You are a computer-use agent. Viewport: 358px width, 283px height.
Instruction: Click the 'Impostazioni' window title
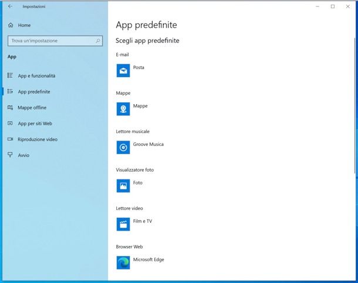(x=34, y=6)
